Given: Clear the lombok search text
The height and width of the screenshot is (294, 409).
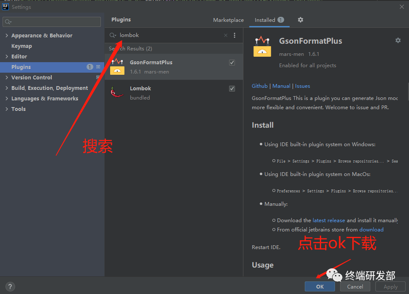Looking at the screenshot, I should pos(226,35).
